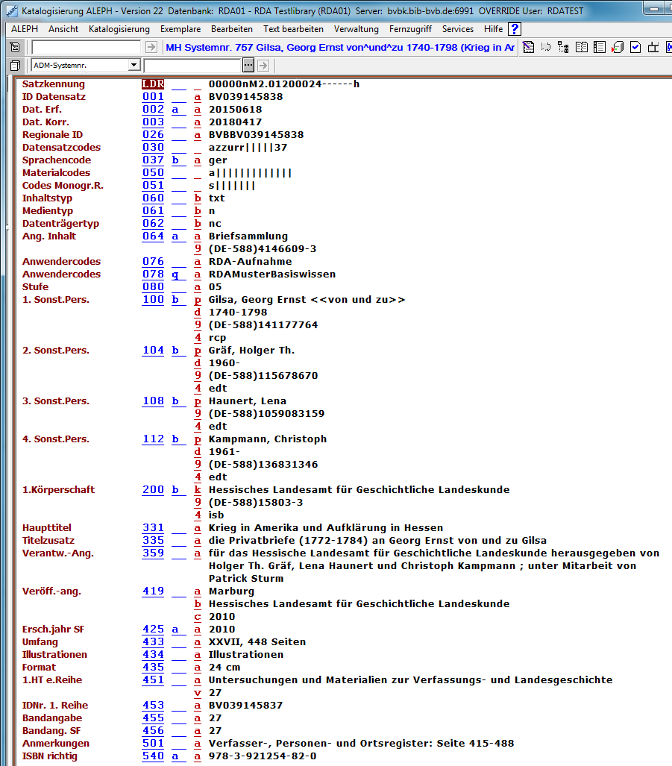
Task: Click the edit record notepad icon in toolbar
Action: 528,48
